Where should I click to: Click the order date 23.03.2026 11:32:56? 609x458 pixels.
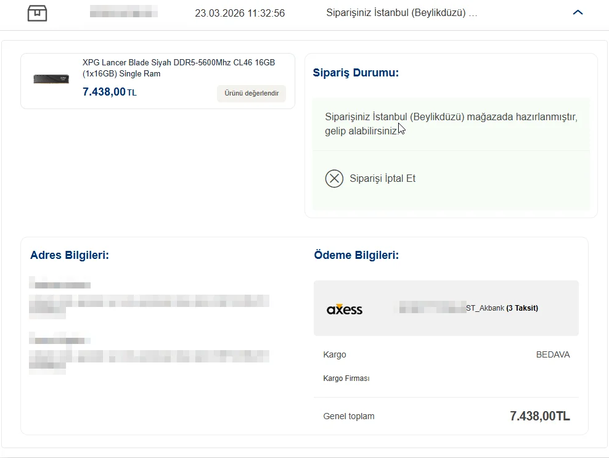[x=240, y=13]
